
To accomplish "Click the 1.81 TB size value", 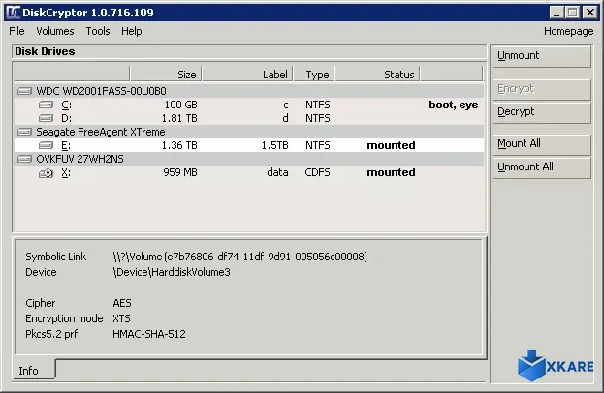I will [x=179, y=118].
